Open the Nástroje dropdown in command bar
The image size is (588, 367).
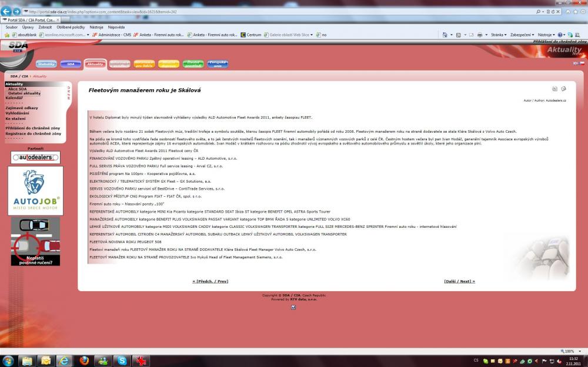coord(546,35)
